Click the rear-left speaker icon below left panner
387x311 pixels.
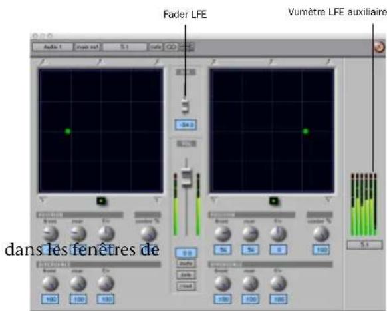(x=43, y=200)
